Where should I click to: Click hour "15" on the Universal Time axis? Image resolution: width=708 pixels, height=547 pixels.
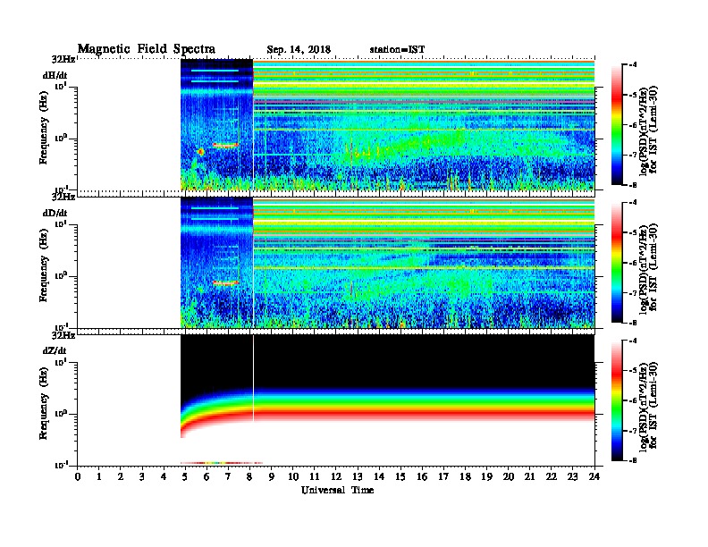click(x=400, y=477)
